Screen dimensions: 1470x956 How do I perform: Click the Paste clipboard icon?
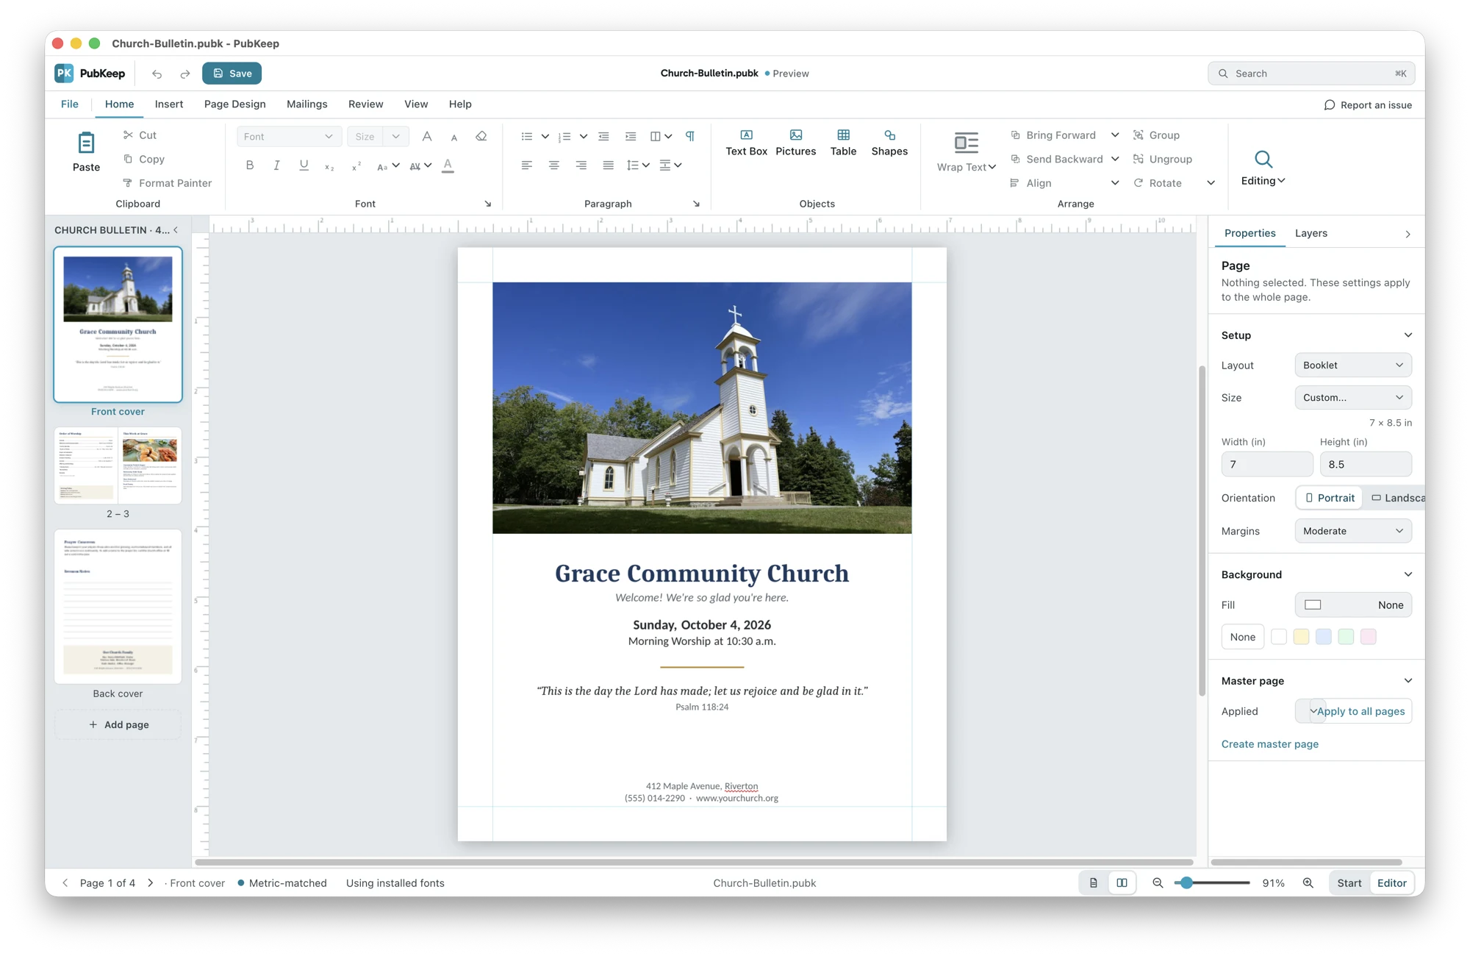tap(86, 151)
